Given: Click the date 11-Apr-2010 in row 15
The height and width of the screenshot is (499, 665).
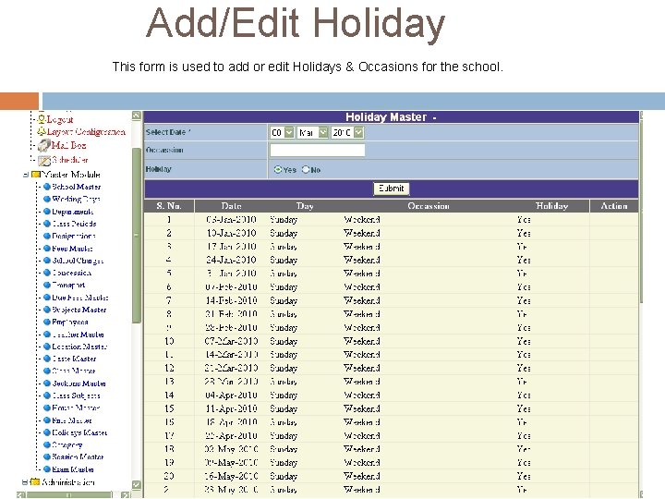Looking at the screenshot, I should coord(231,408).
